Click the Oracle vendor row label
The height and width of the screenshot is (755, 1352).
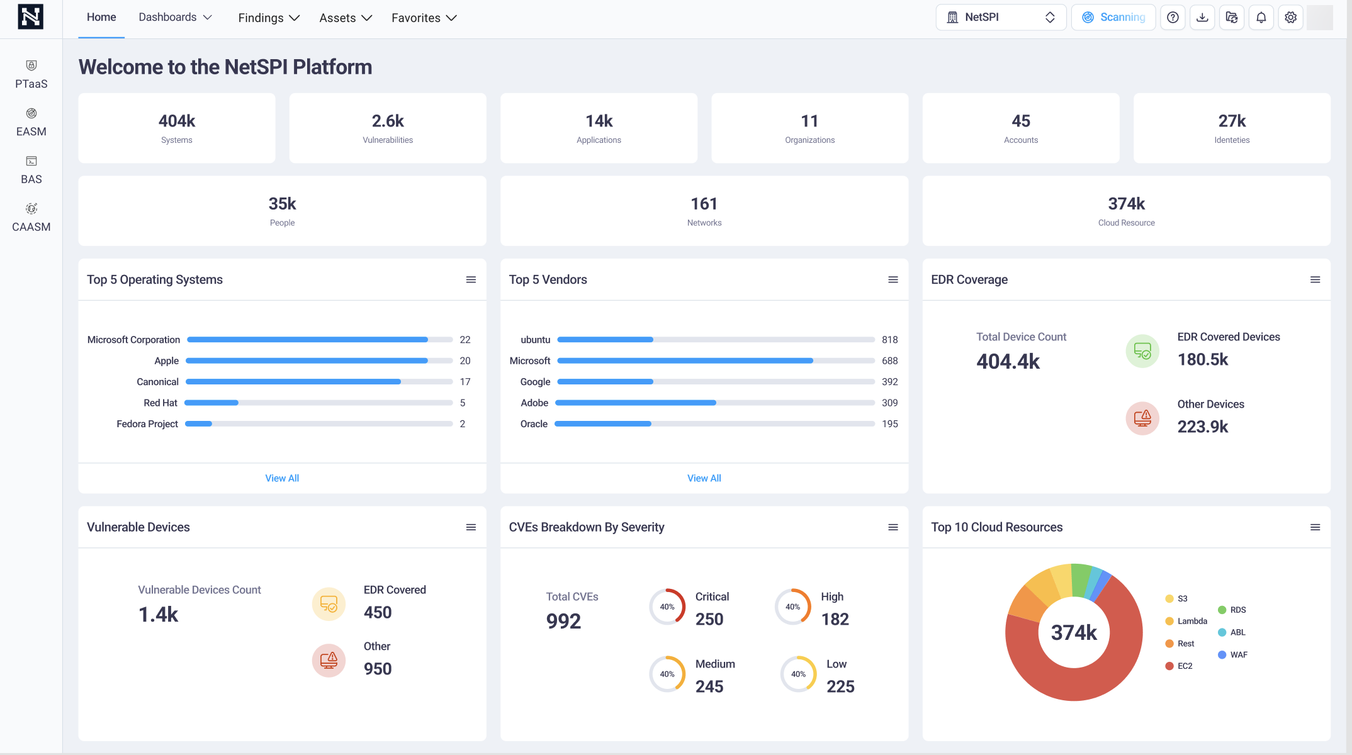coord(534,424)
